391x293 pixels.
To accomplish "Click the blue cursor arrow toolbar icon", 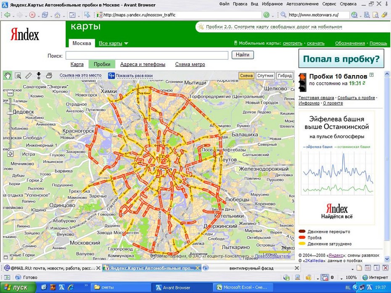I will [87, 15].
